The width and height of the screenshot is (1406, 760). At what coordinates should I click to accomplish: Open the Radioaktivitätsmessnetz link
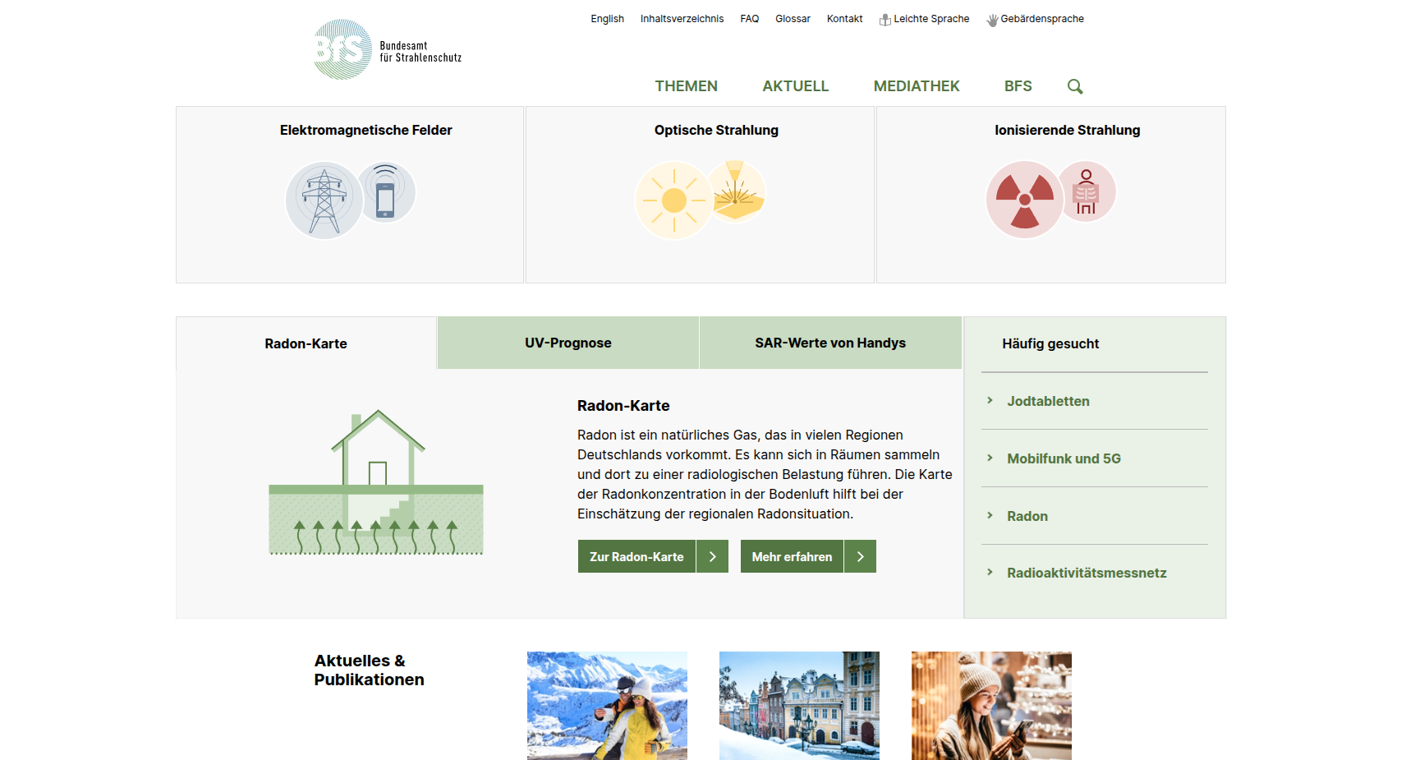tap(1087, 573)
